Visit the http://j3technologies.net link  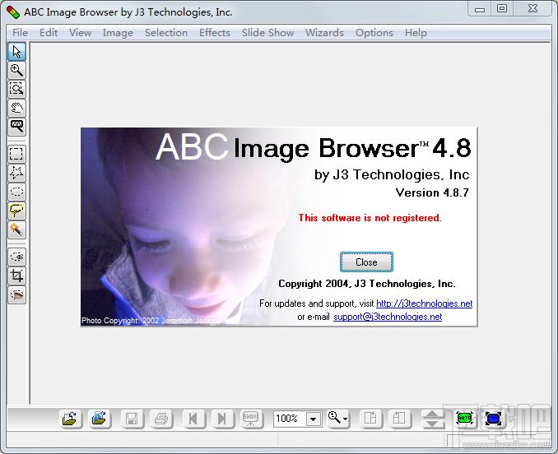424,303
